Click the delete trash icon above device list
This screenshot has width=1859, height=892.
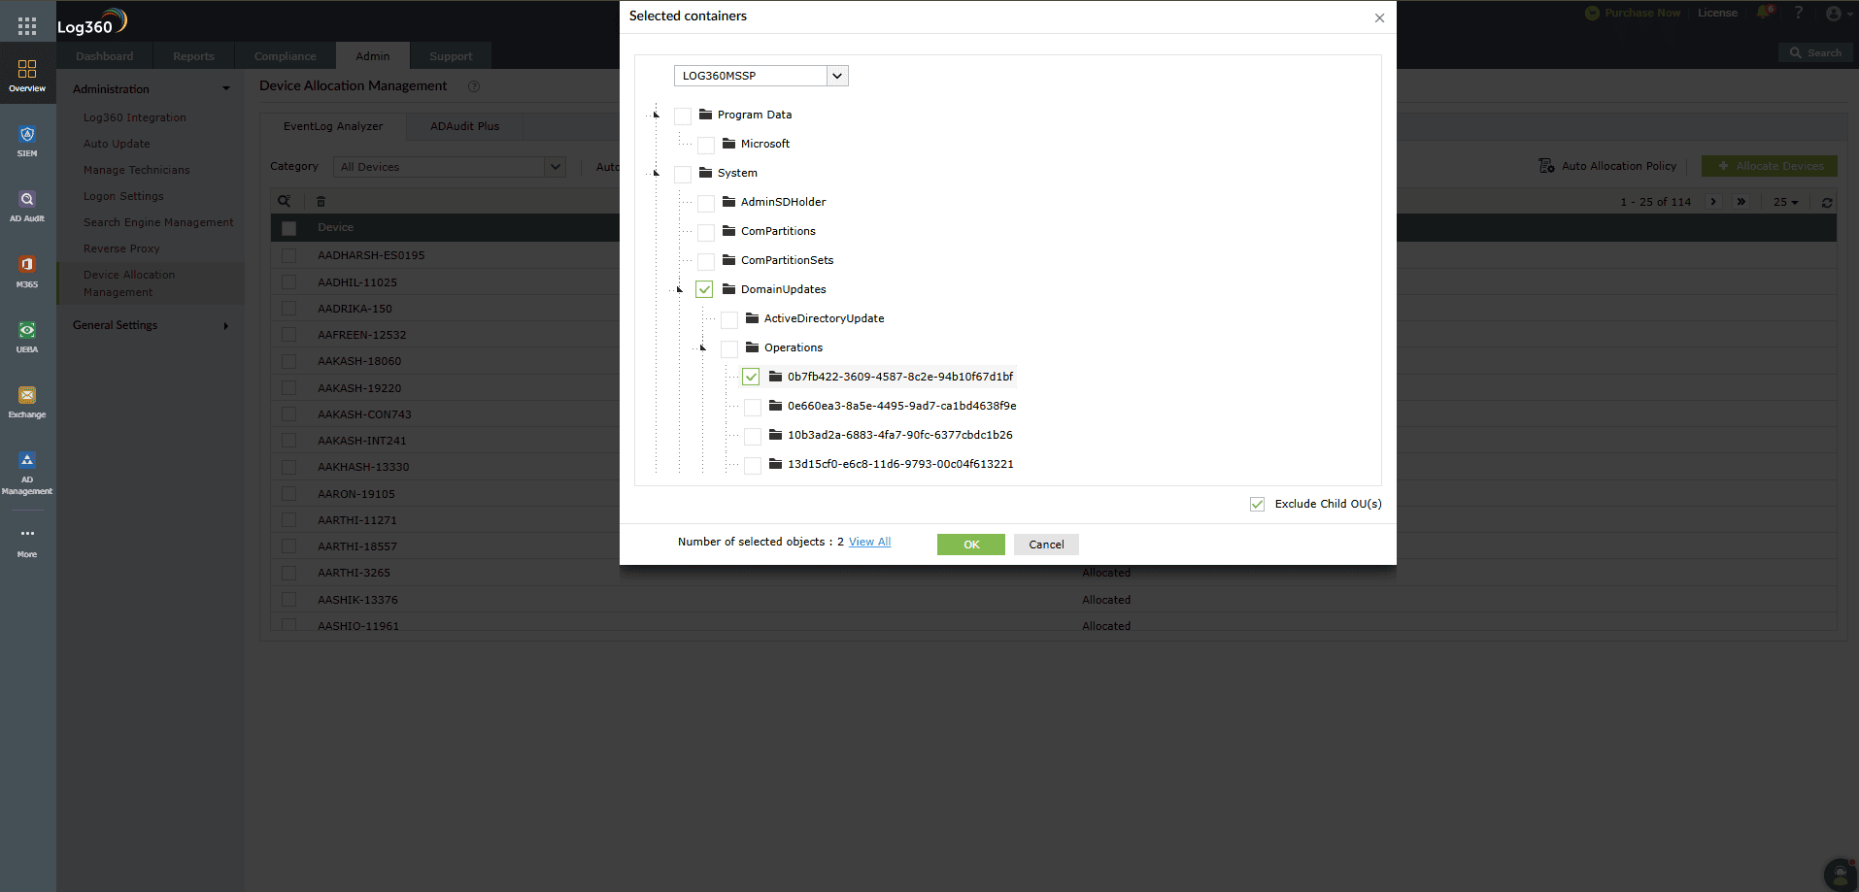coord(321,201)
